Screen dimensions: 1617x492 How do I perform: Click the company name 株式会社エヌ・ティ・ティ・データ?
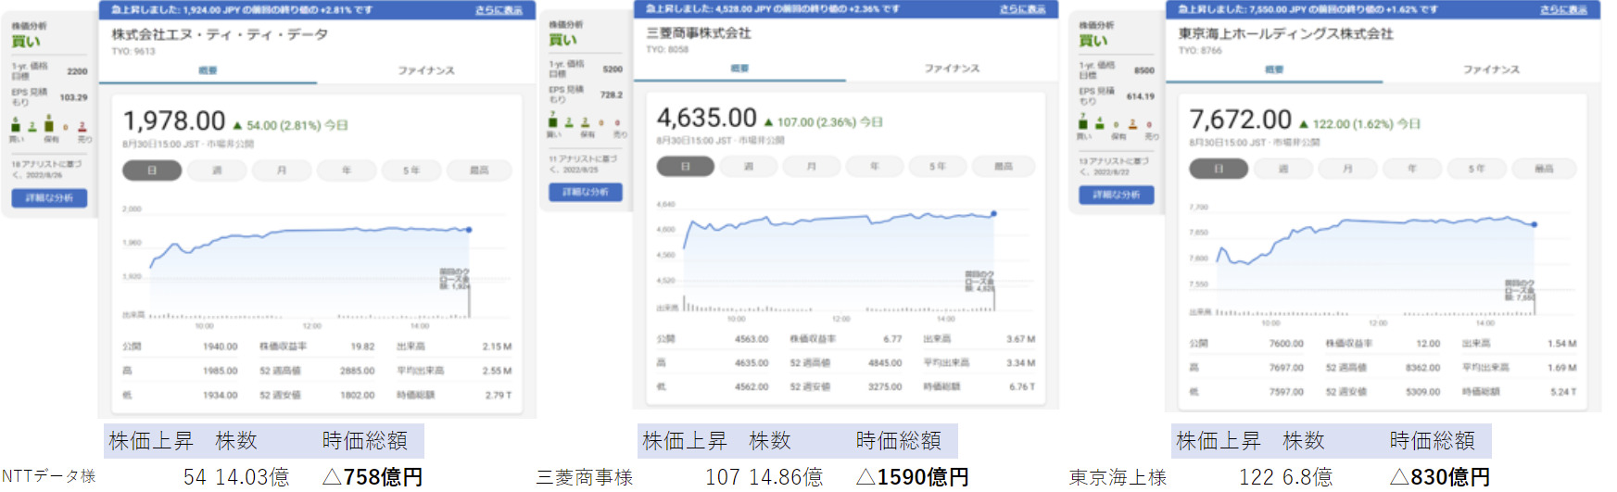point(220,34)
